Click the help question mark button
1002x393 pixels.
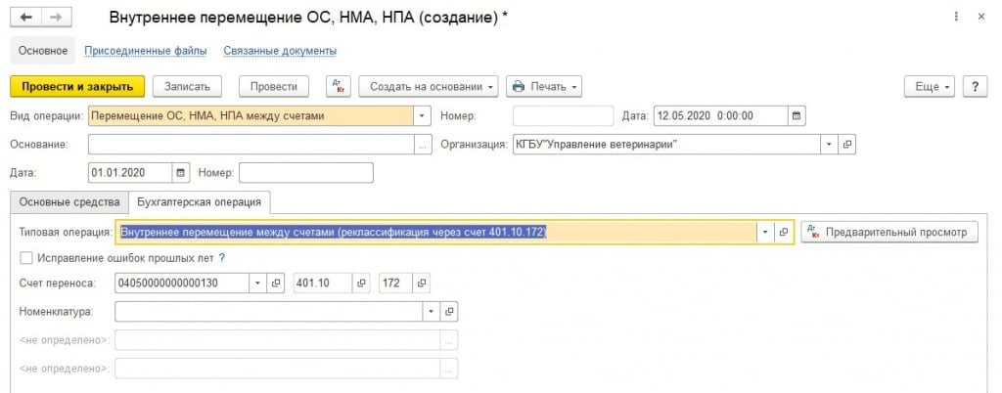[974, 86]
